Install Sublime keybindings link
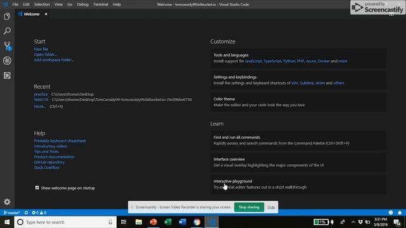Viewport: 406px width, 228px height. (x=307, y=83)
